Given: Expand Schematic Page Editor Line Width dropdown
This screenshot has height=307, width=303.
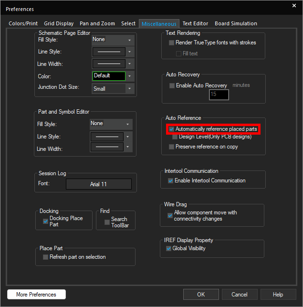Looking at the screenshot, I should [130, 64].
